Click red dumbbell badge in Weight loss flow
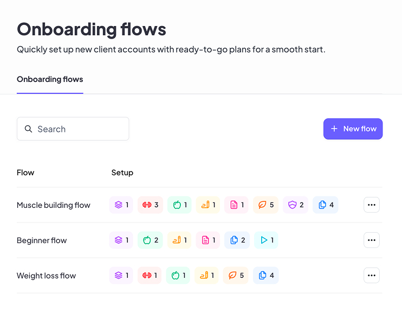 (x=150, y=276)
